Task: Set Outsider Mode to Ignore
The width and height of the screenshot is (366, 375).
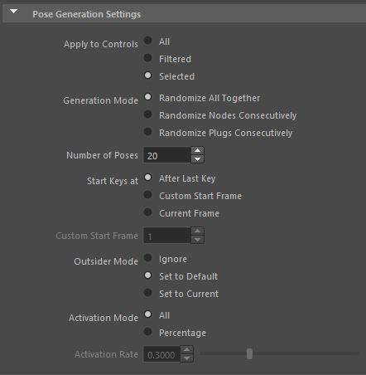Action: point(148,258)
